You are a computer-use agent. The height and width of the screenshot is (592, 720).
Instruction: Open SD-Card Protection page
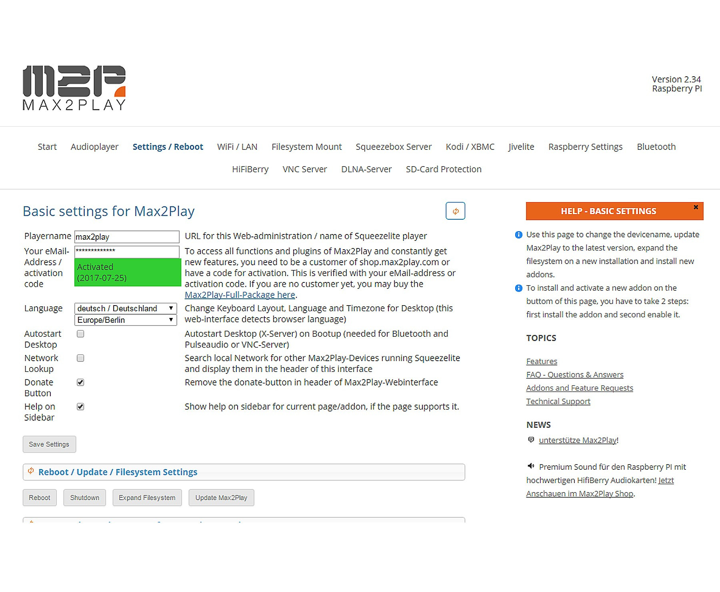444,169
